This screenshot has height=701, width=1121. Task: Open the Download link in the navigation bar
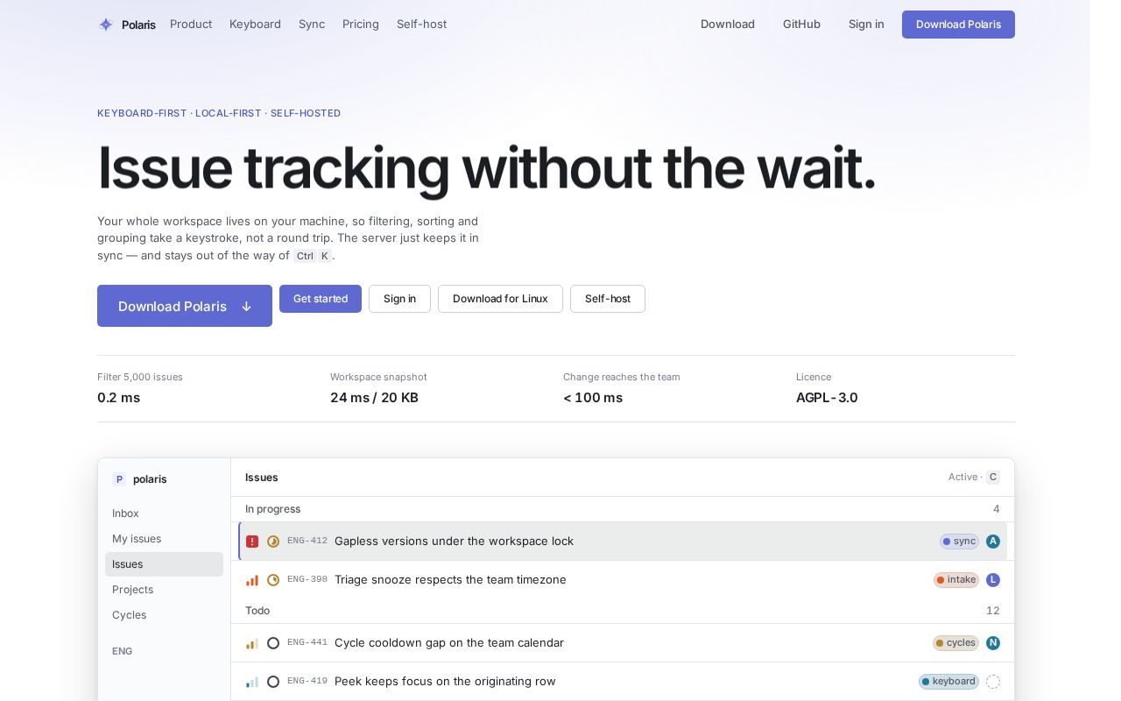pos(728,25)
